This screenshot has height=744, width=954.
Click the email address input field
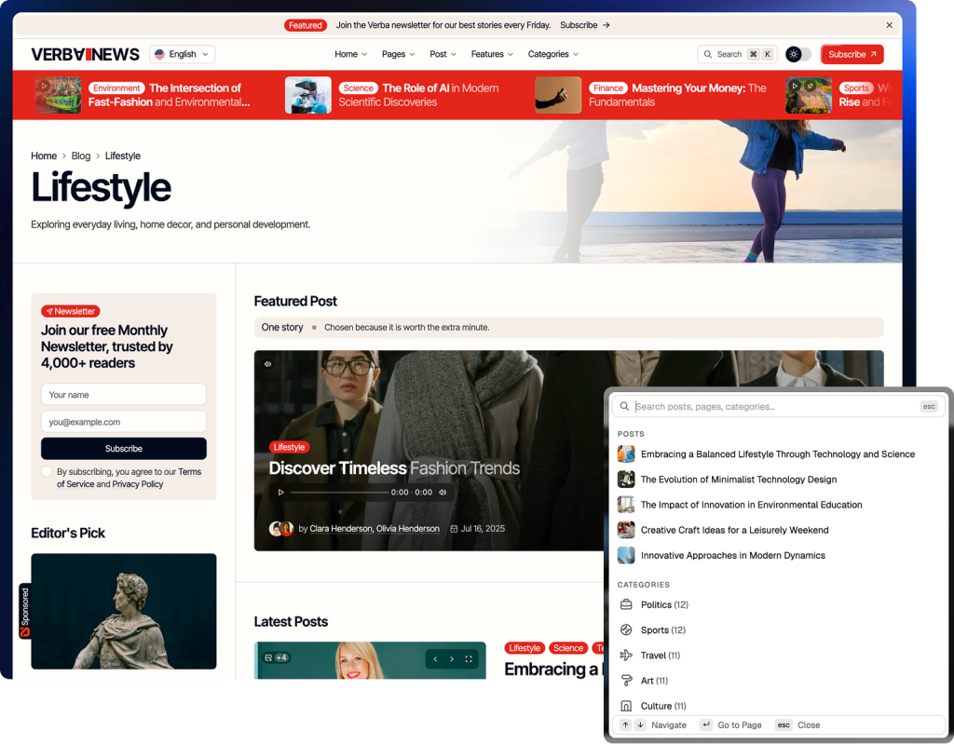pos(124,422)
